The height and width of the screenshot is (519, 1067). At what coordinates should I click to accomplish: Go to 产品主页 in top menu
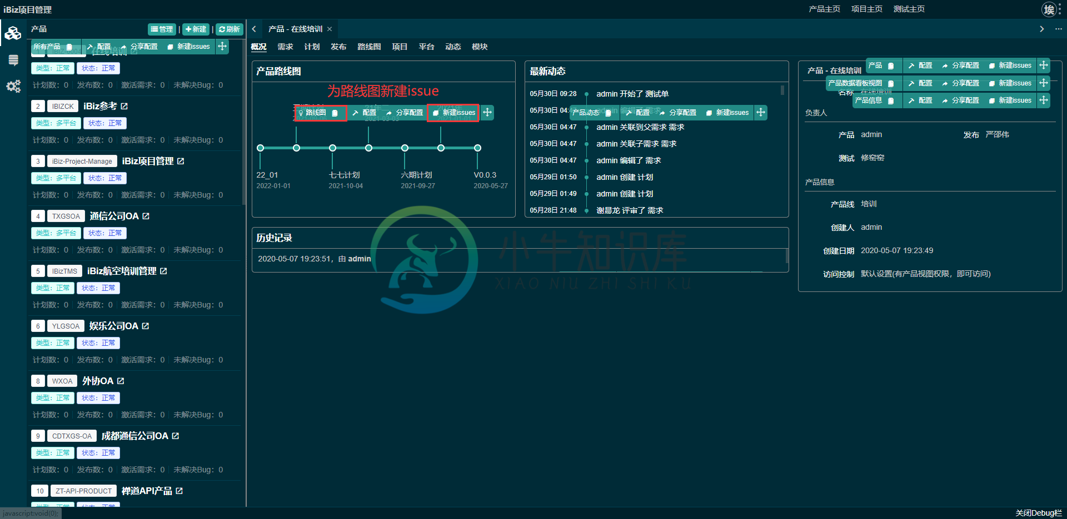(824, 9)
